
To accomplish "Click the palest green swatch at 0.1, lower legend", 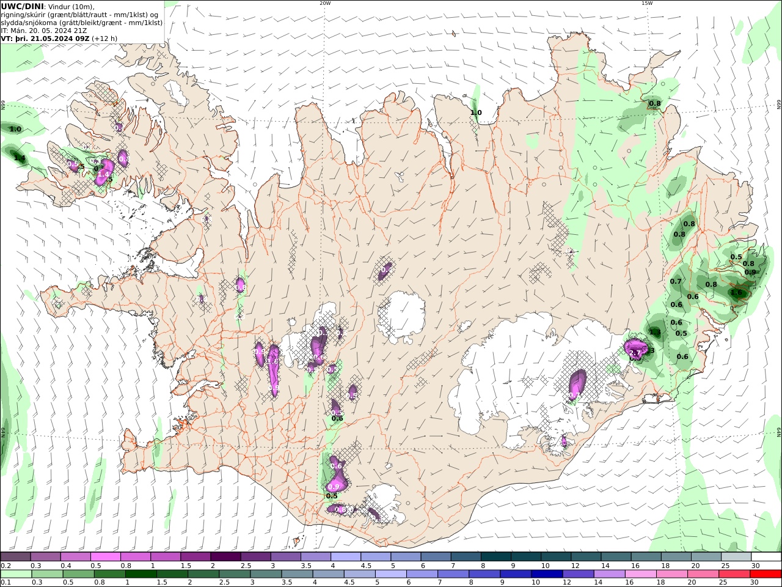I will 16,574.
